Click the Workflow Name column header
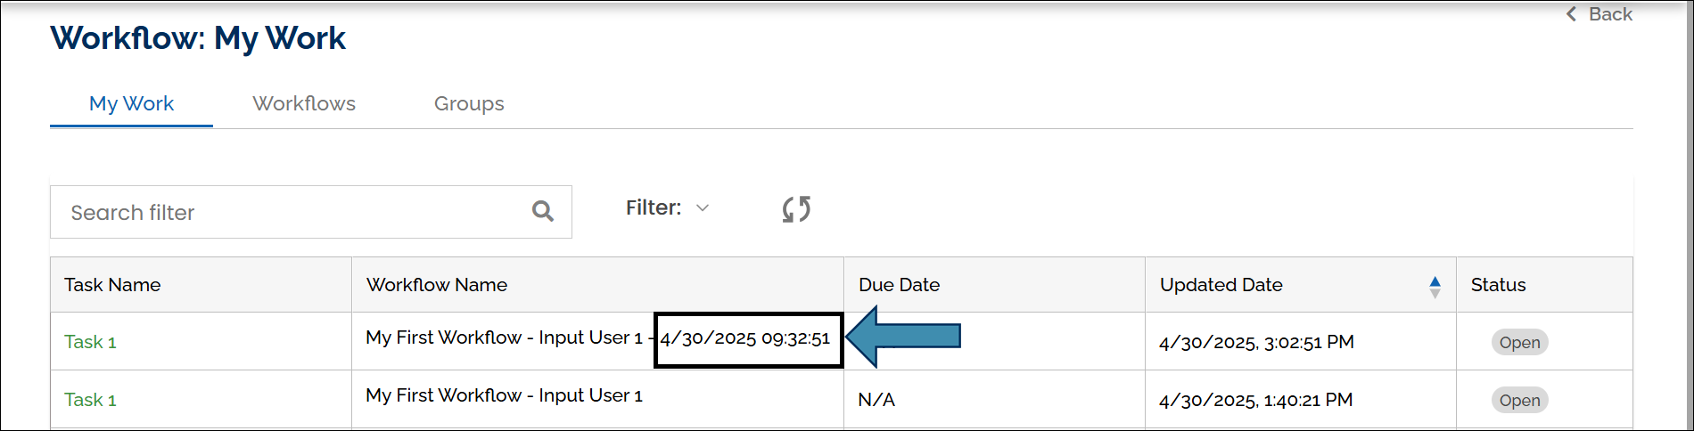The image size is (1694, 431). 437,285
